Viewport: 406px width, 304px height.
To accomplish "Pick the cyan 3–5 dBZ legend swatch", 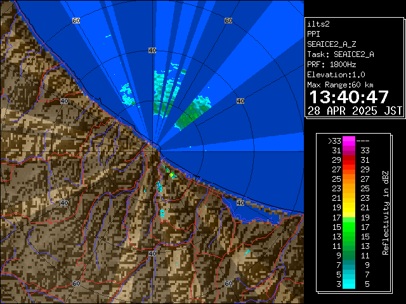I will 349,284.
